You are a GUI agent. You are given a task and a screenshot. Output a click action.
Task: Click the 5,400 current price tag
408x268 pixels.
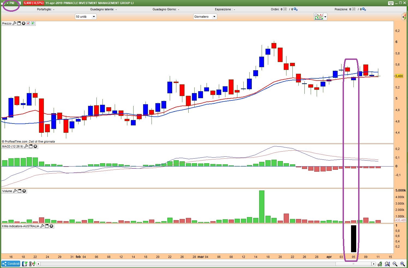399,76
